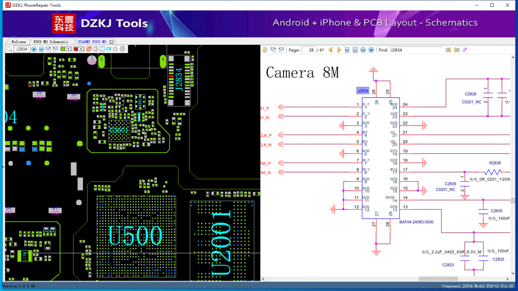Image resolution: width=518 pixels, height=291 pixels.
Task: Close the XIAOMI POCO M3 tab
Action: click(111, 41)
